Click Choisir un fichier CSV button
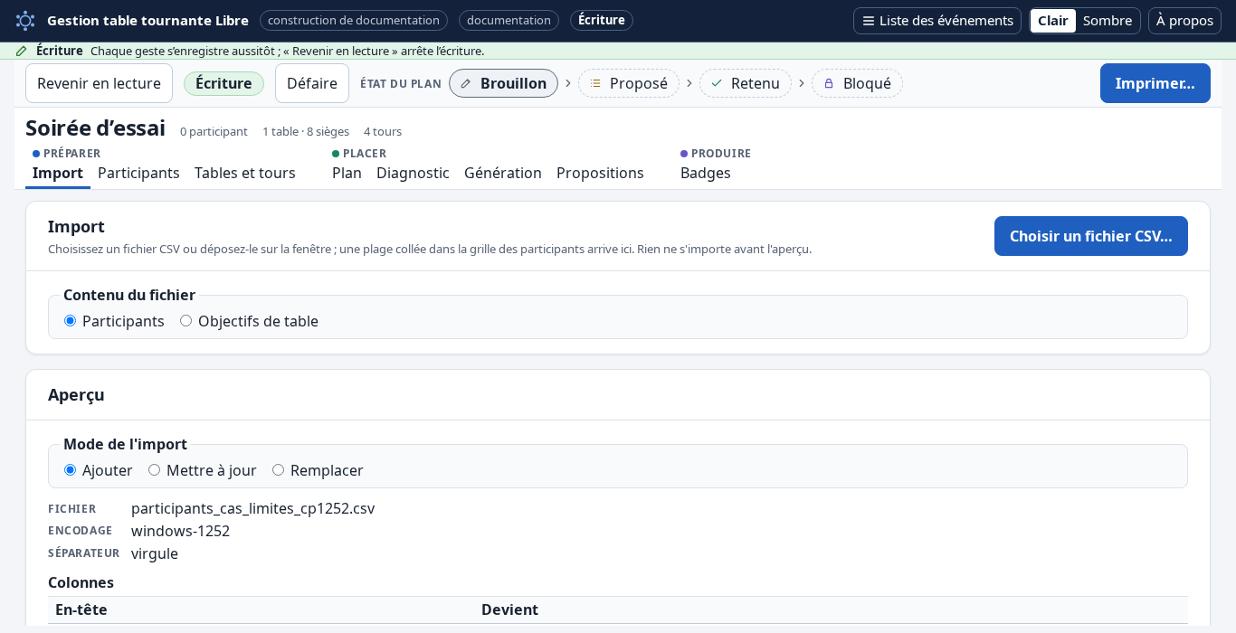This screenshot has height=633, width=1236. tap(1091, 236)
